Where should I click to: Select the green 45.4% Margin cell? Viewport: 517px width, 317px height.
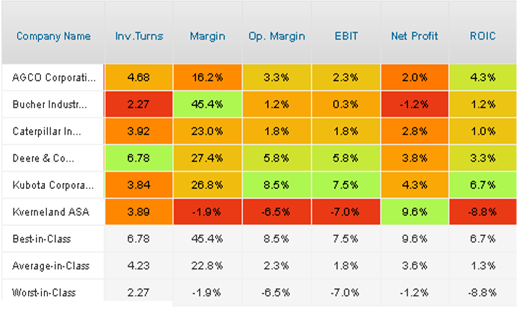(207, 105)
